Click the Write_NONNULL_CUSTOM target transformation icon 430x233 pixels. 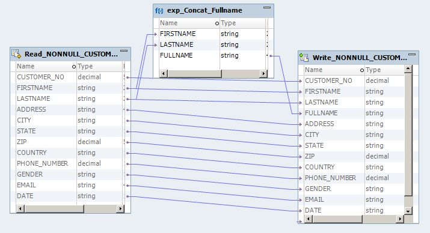304,57
